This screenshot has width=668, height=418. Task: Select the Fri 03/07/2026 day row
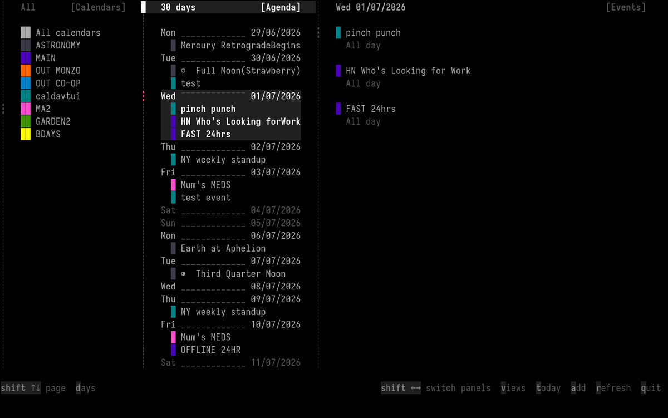(230, 172)
